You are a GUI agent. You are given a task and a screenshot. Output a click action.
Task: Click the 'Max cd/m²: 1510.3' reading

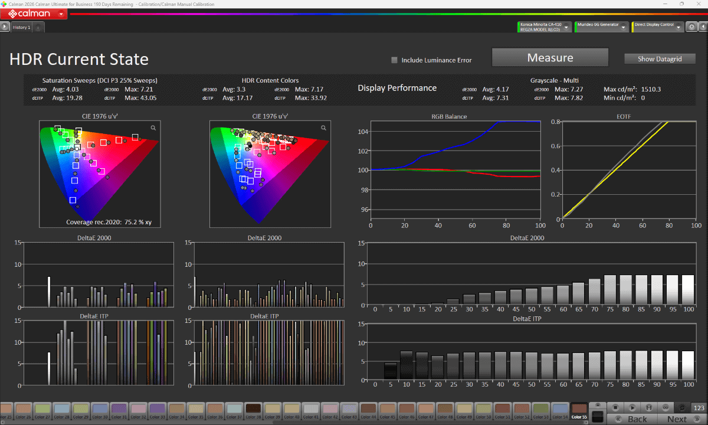pyautogui.click(x=632, y=90)
